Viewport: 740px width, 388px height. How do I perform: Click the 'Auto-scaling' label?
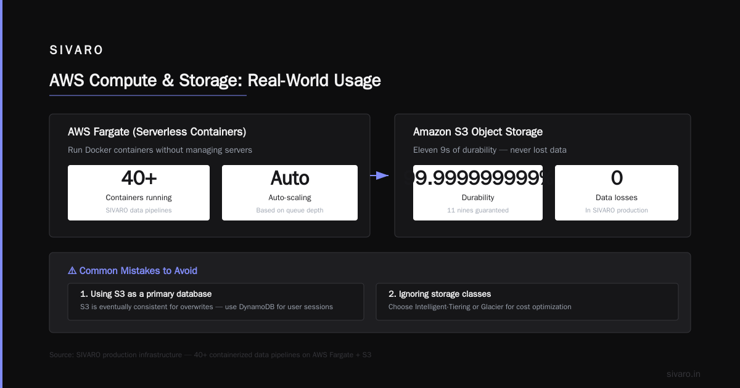290,198
